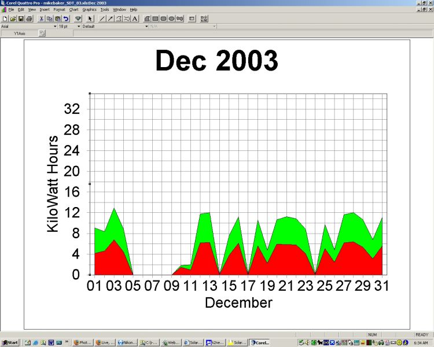
Task: Select the Text tool (A icon)
Action: 135,19
